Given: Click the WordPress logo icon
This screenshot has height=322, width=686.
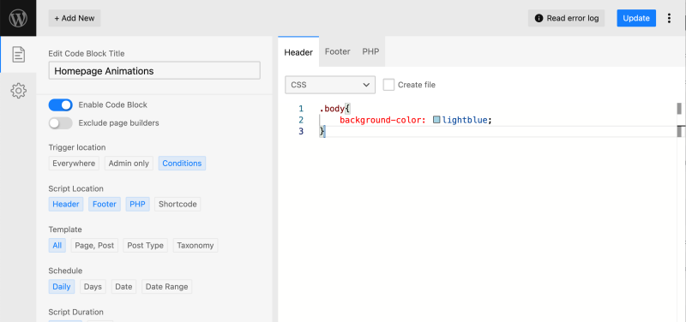Looking at the screenshot, I should tap(18, 18).
